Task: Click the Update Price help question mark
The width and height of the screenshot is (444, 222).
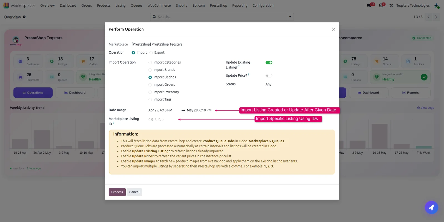Action: 248,74
